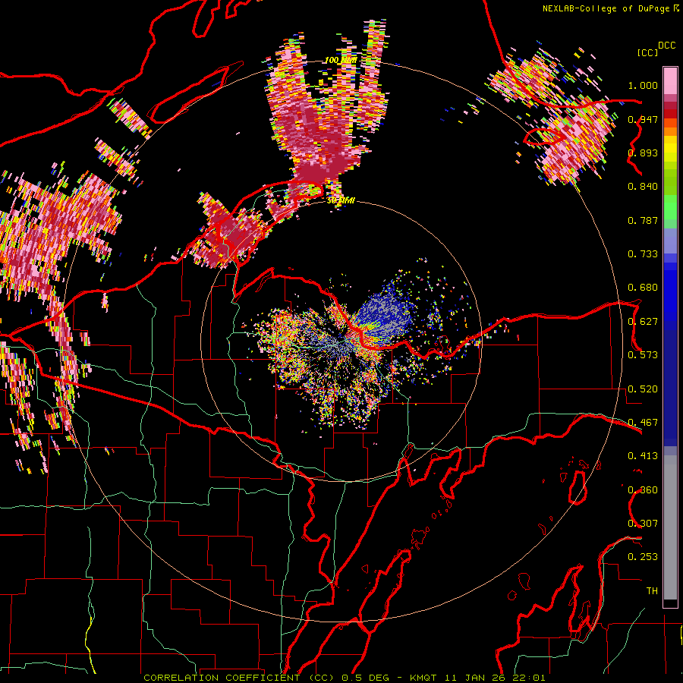Click the NEXLAB-College of DuPage label

click(607, 8)
